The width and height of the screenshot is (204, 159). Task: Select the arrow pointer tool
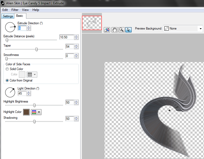tap(128, 30)
